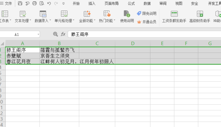Switch to the 开始 tab
The image size is (221, 127).
[x=76, y=4]
